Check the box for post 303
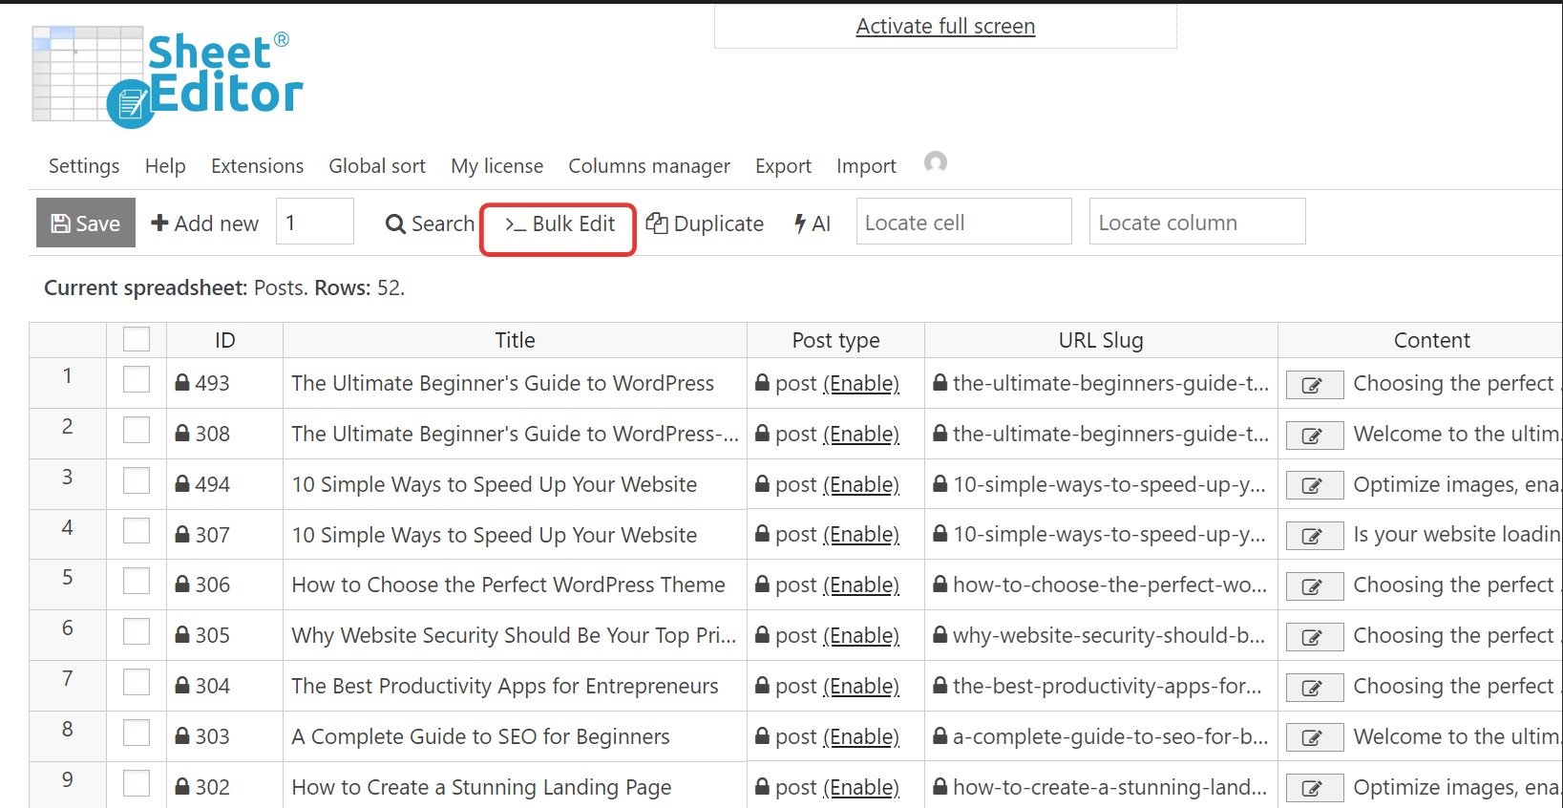This screenshot has height=808, width=1563. pyautogui.click(x=137, y=733)
